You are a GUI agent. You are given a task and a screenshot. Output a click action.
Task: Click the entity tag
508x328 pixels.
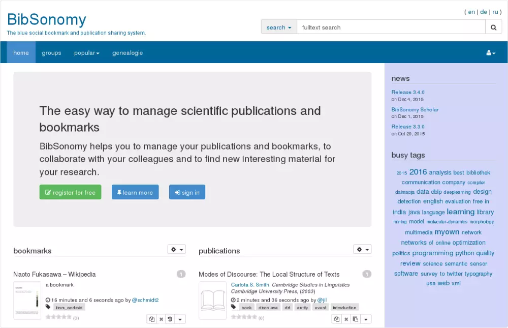pyautogui.click(x=302, y=308)
